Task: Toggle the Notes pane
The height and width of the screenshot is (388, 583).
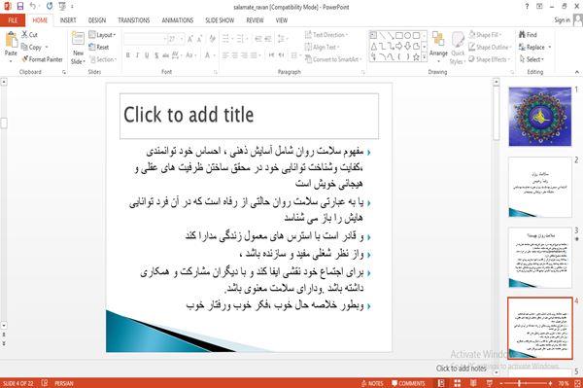Action: [x=372, y=383]
